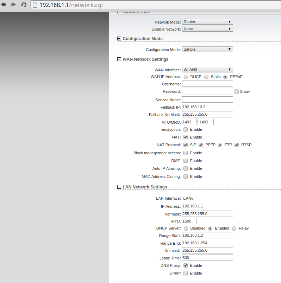
Task: Click the Service Name field
Action: (207, 99)
